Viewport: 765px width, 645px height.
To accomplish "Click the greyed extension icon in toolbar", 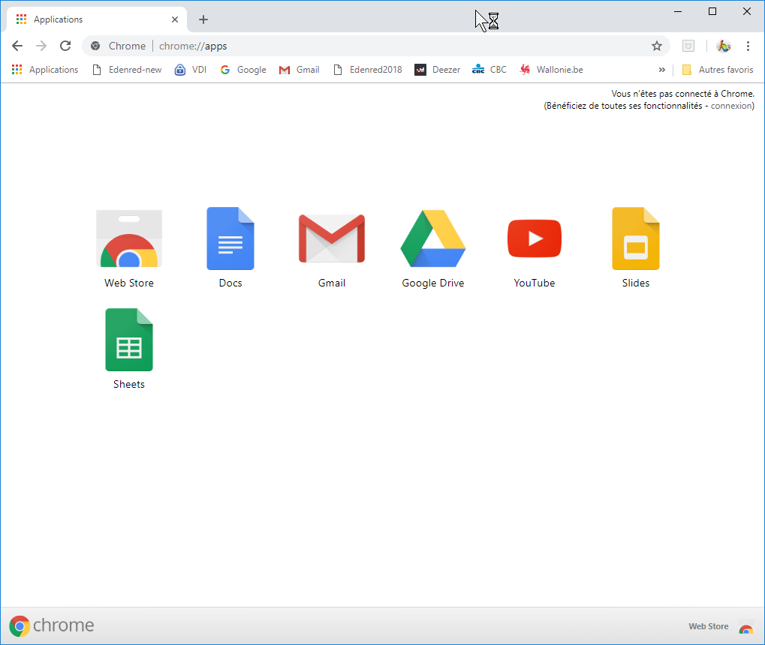I will [x=688, y=46].
